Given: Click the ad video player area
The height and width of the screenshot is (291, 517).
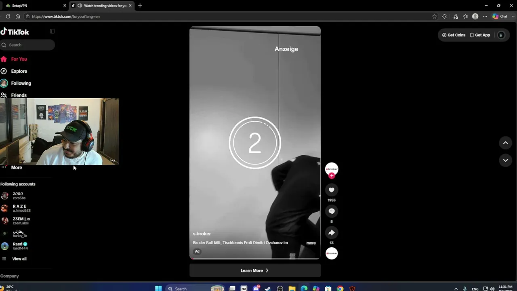Looking at the screenshot, I should pos(255,143).
